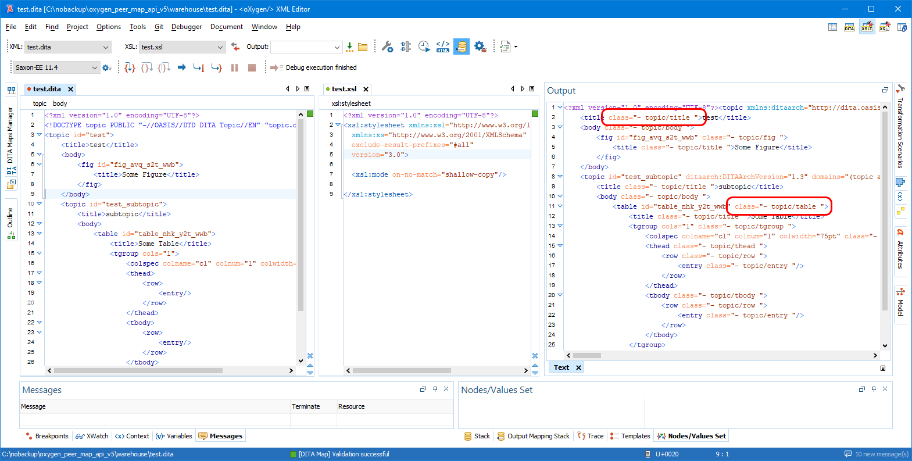This screenshot has height=461, width=912.
Task: Click the green download output-file icon
Action: pyautogui.click(x=349, y=47)
